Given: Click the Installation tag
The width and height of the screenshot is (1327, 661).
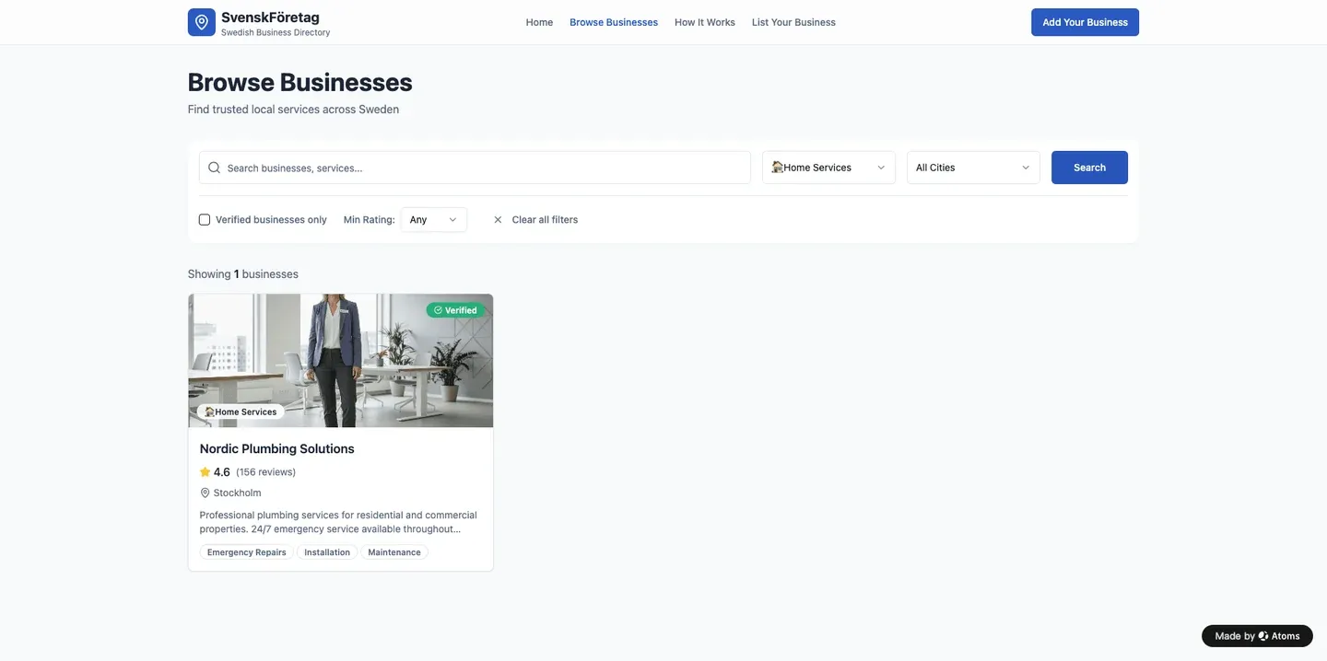Looking at the screenshot, I should click(x=327, y=552).
